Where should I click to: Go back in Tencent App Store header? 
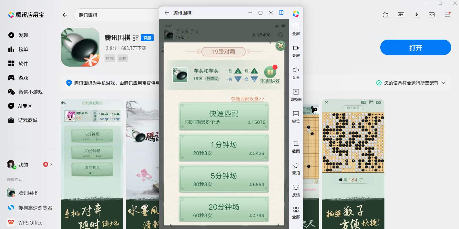coord(65,15)
